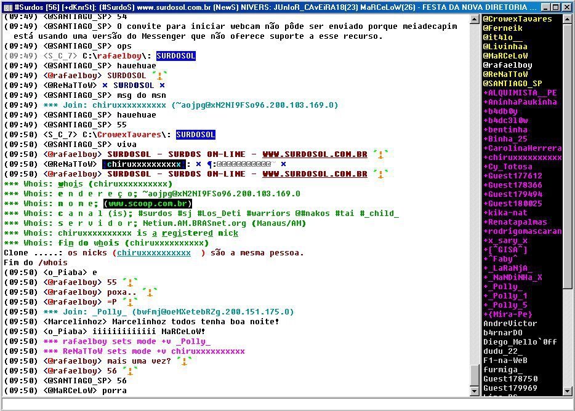Select @SANTIAGO_SP in the nick list
Viewport: 575px width, 411px height.
click(512, 84)
